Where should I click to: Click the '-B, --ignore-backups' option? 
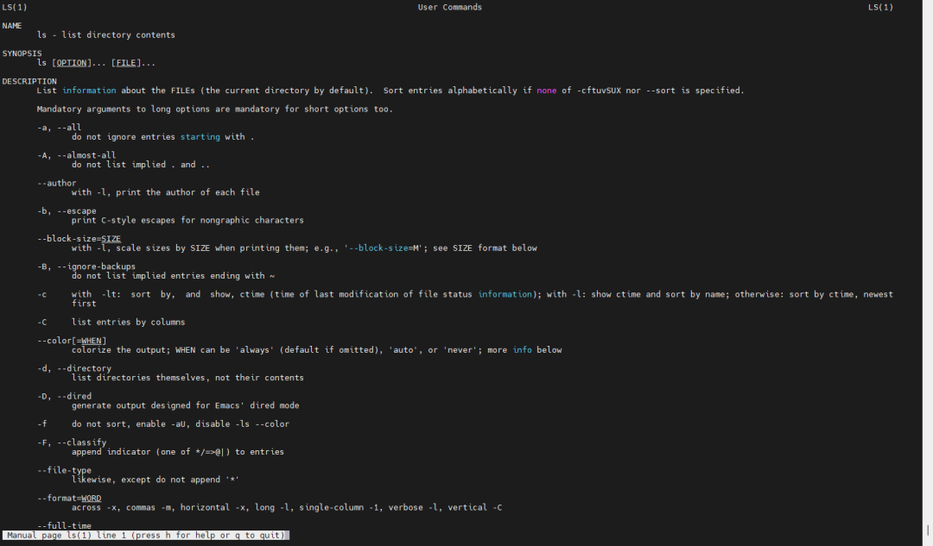[86, 267]
